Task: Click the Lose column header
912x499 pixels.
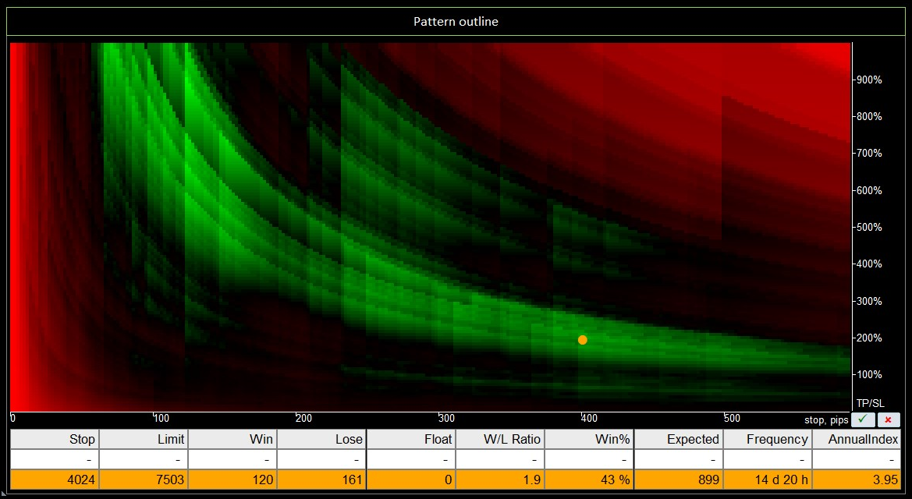Action: pos(321,439)
